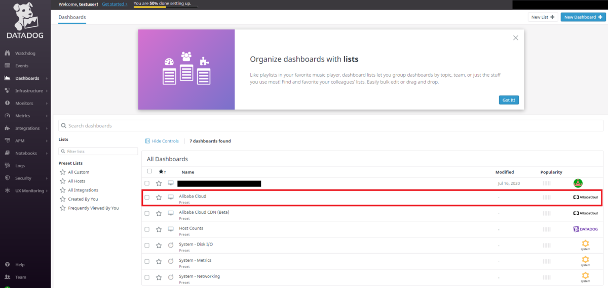Click the APM sidebar icon
The width and height of the screenshot is (608, 288).
coord(7,140)
